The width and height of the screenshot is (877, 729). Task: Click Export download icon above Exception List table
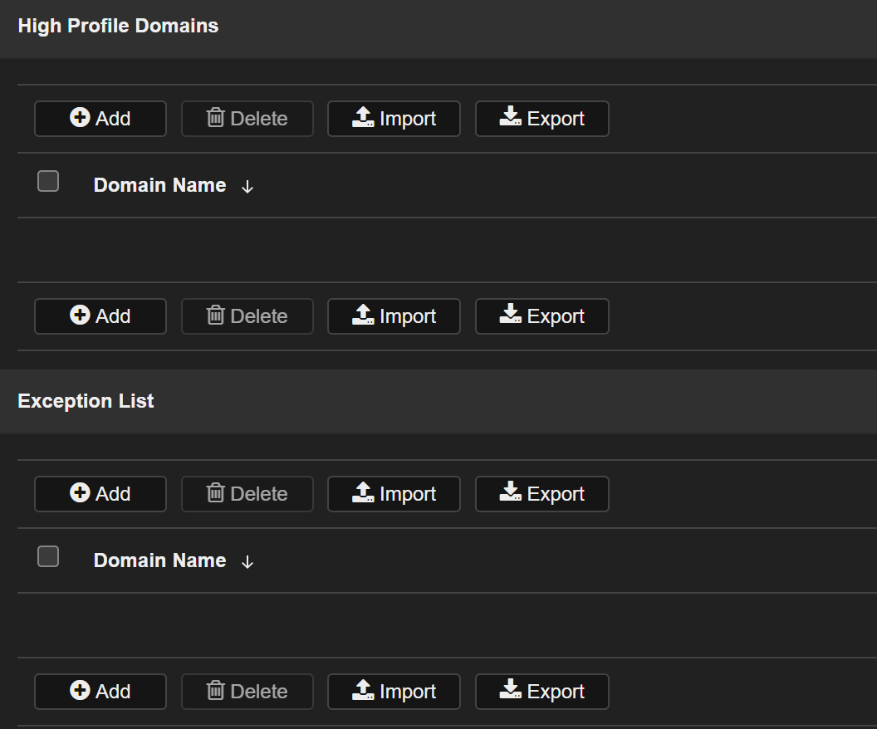click(511, 493)
